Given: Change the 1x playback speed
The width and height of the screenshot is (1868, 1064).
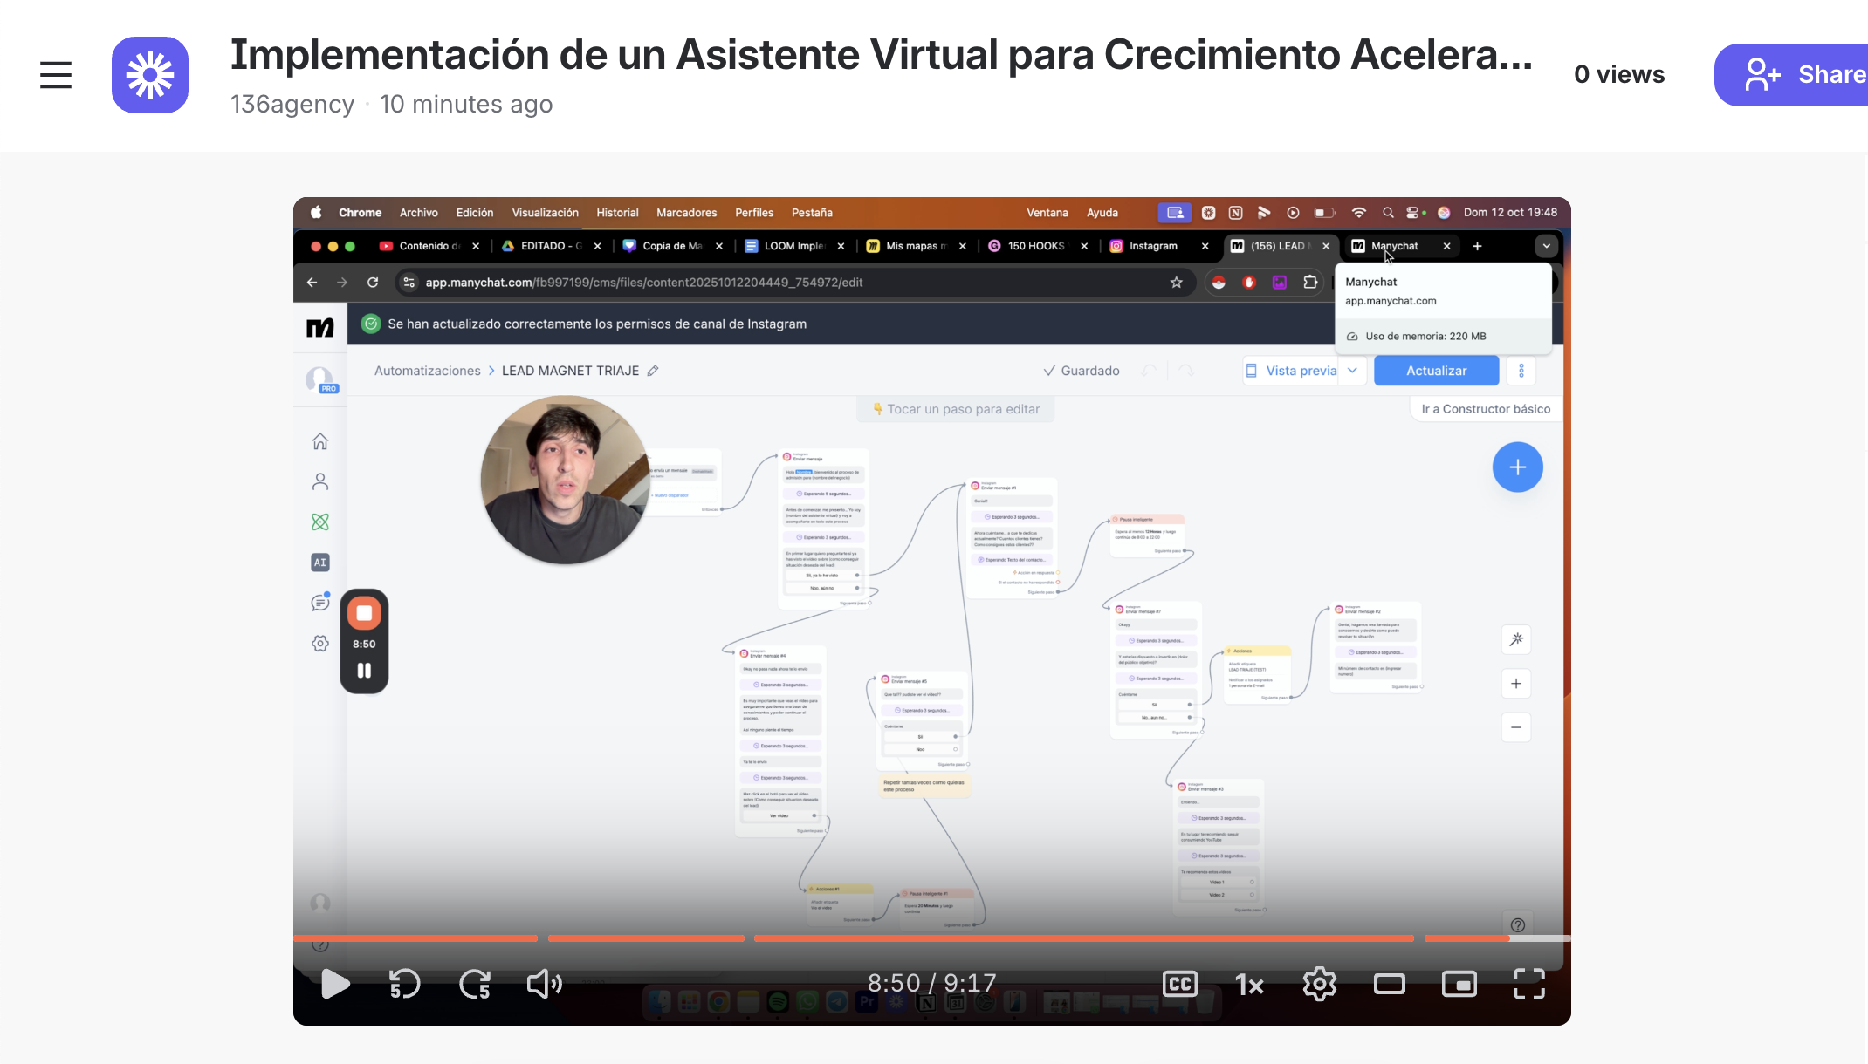Looking at the screenshot, I should point(1249,985).
